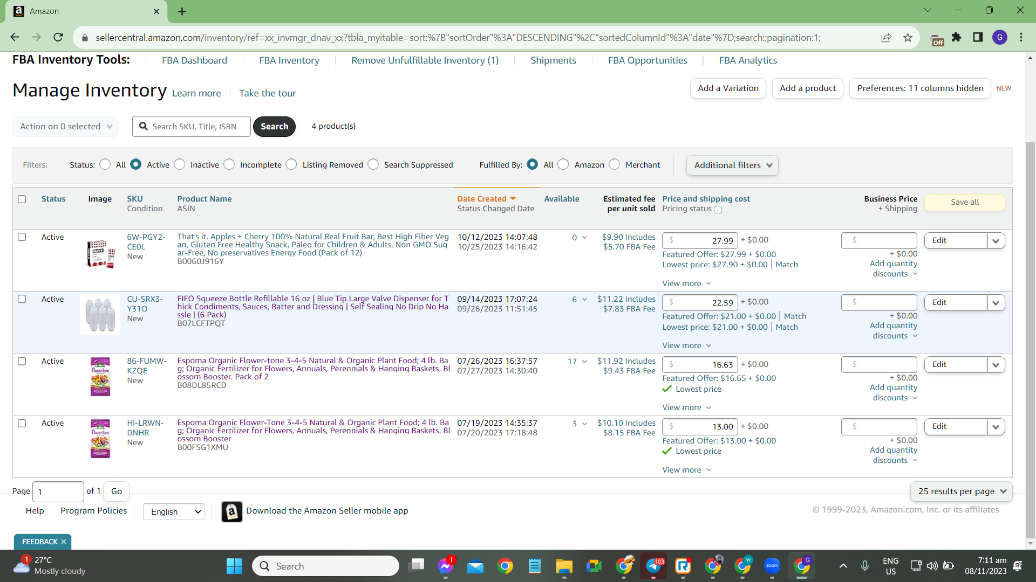1036x582 pixels.
Task: Click the price field showing 22.59
Action: tap(700, 302)
